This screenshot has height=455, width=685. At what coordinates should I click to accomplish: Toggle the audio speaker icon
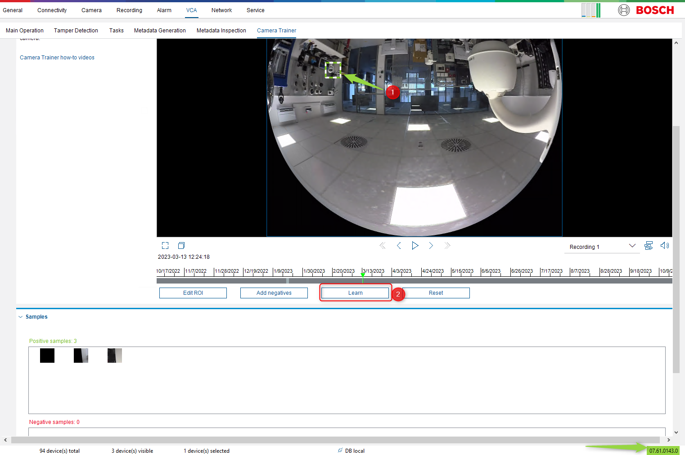(x=664, y=246)
